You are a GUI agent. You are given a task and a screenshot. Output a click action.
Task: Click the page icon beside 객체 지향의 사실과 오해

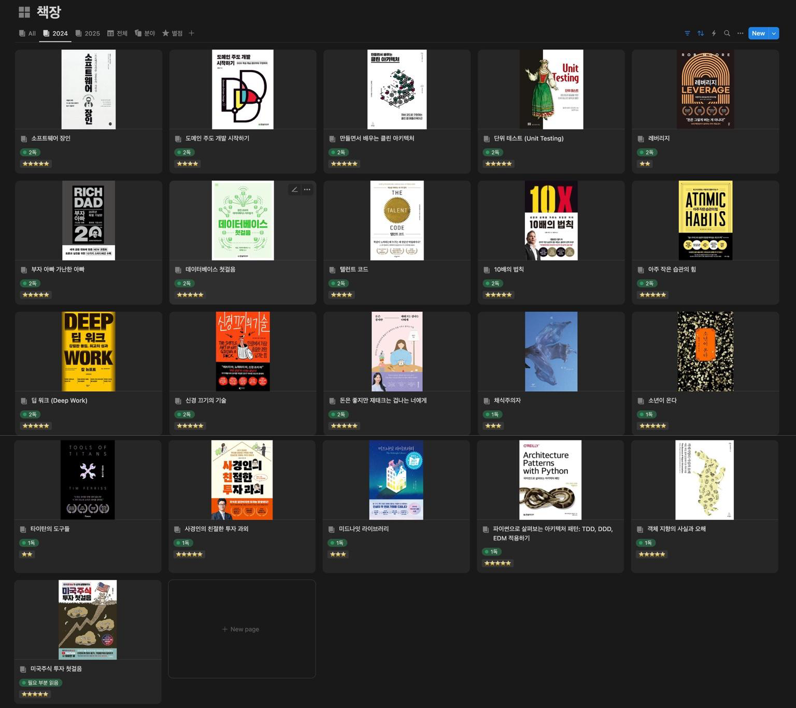tap(640, 529)
